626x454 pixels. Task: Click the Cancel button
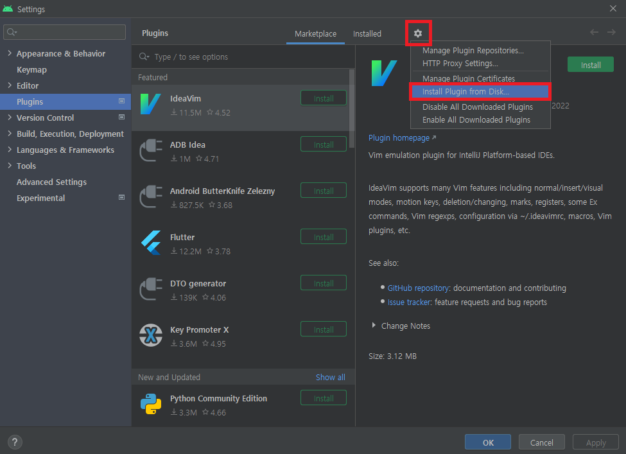pos(542,442)
